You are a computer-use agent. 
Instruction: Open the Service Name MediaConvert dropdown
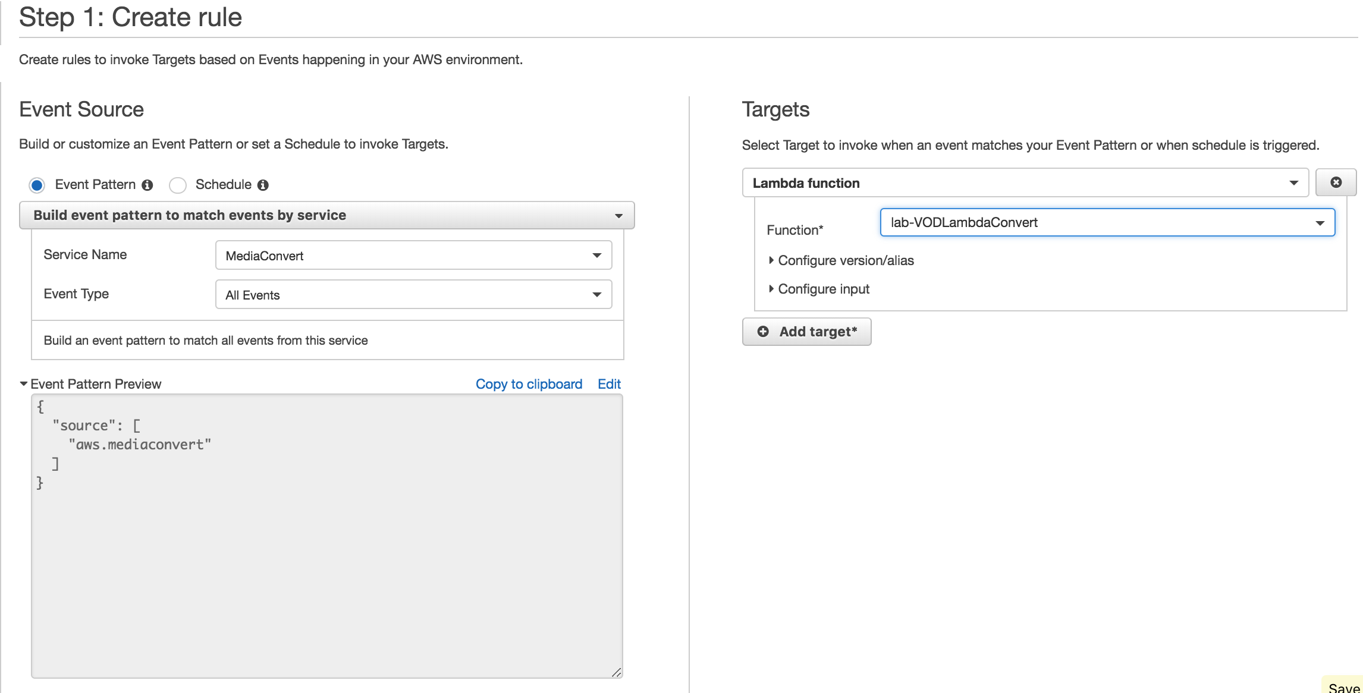point(413,256)
